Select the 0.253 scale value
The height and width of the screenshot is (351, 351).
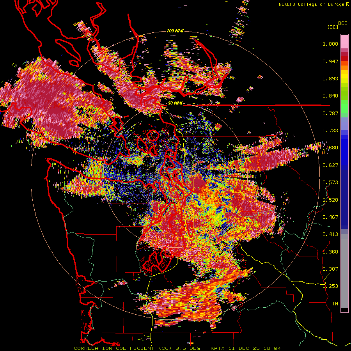(330, 286)
